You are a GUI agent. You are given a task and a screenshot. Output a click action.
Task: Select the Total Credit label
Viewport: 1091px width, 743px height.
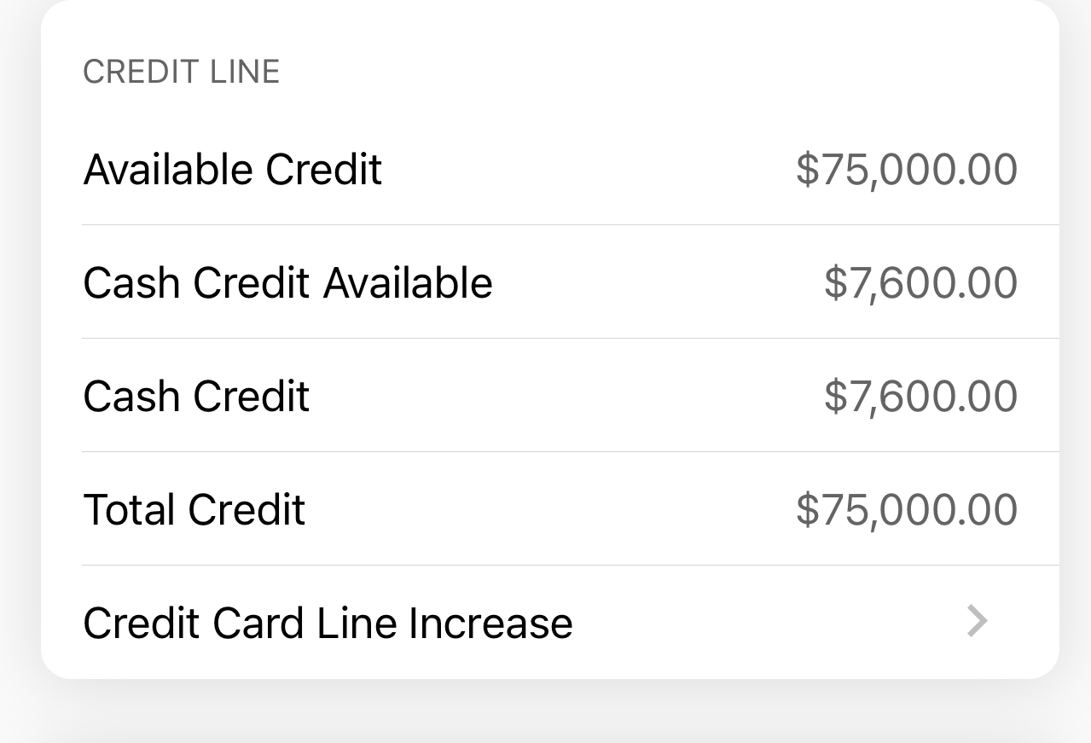point(194,509)
